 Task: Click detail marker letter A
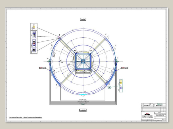click(x=56, y=85)
